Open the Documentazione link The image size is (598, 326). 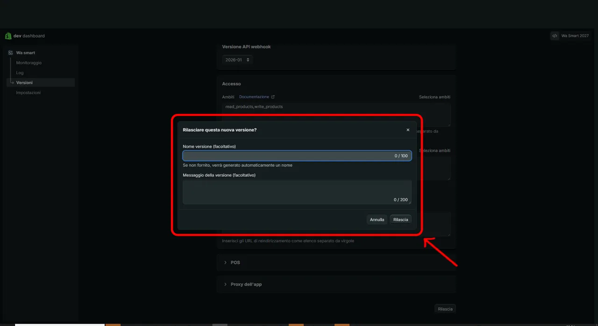(x=254, y=97)
